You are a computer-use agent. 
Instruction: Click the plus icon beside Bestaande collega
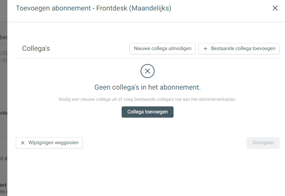205,49
